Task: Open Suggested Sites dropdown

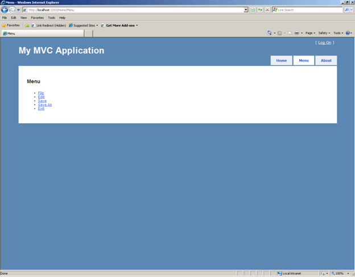Action: tap(83, 26)
